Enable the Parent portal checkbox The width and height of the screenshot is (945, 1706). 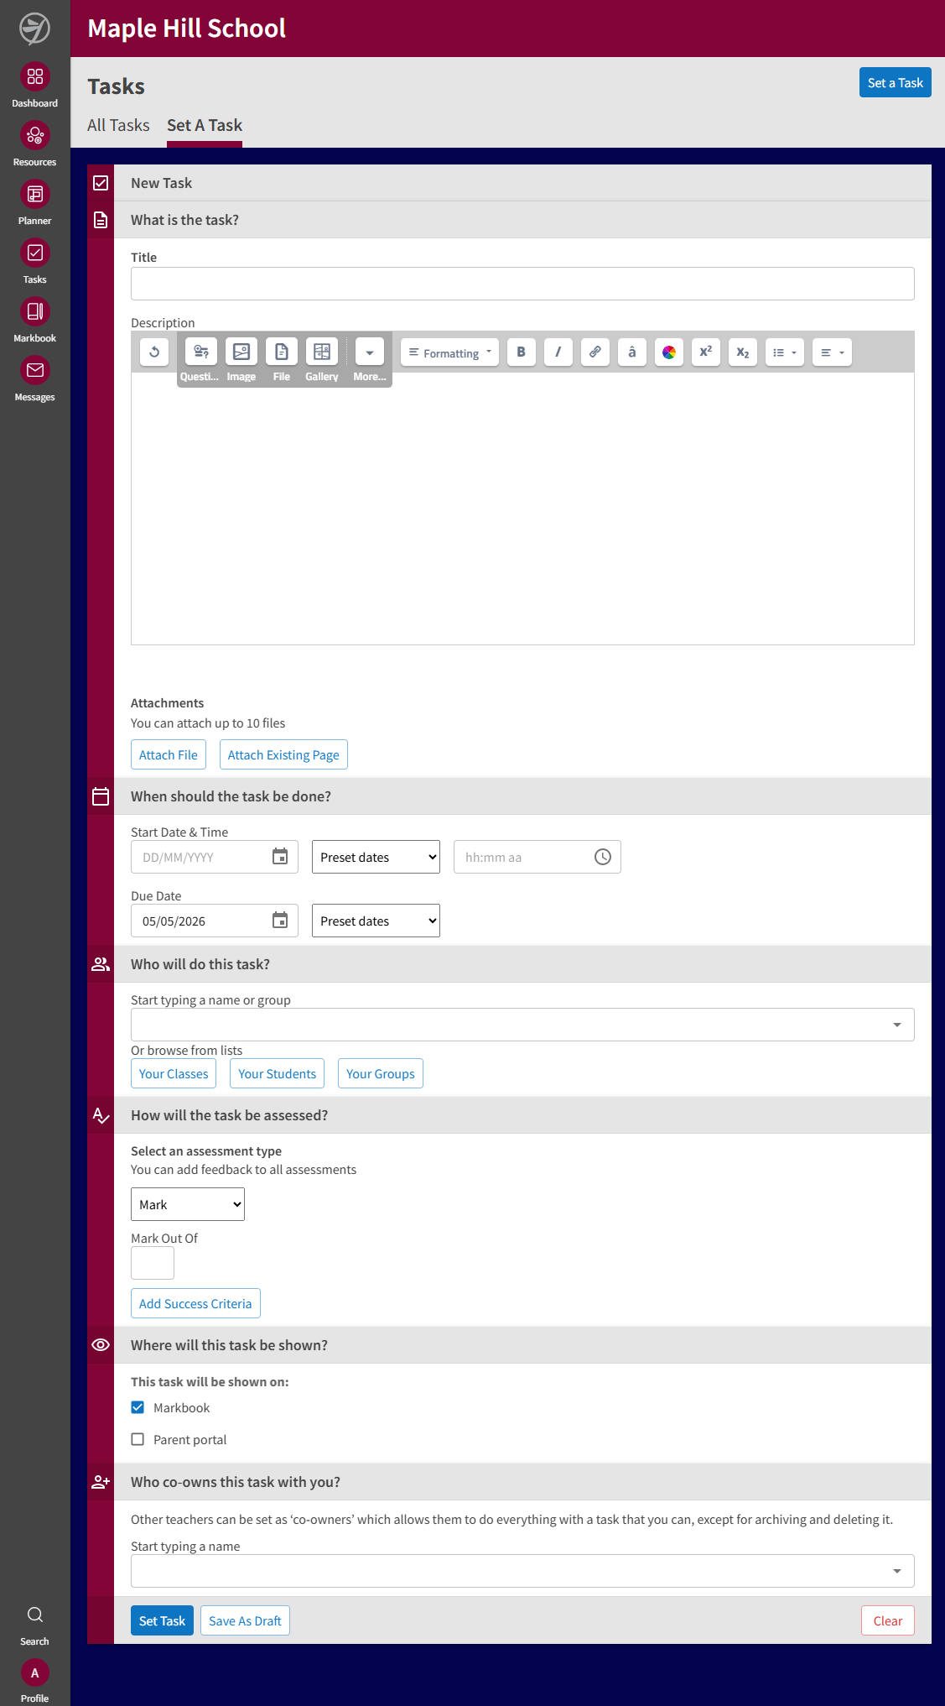click(138, 1439)
